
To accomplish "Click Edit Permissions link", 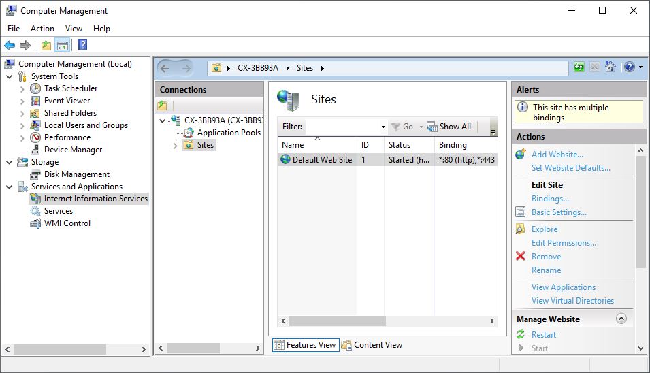I will (x=564, y=243).
